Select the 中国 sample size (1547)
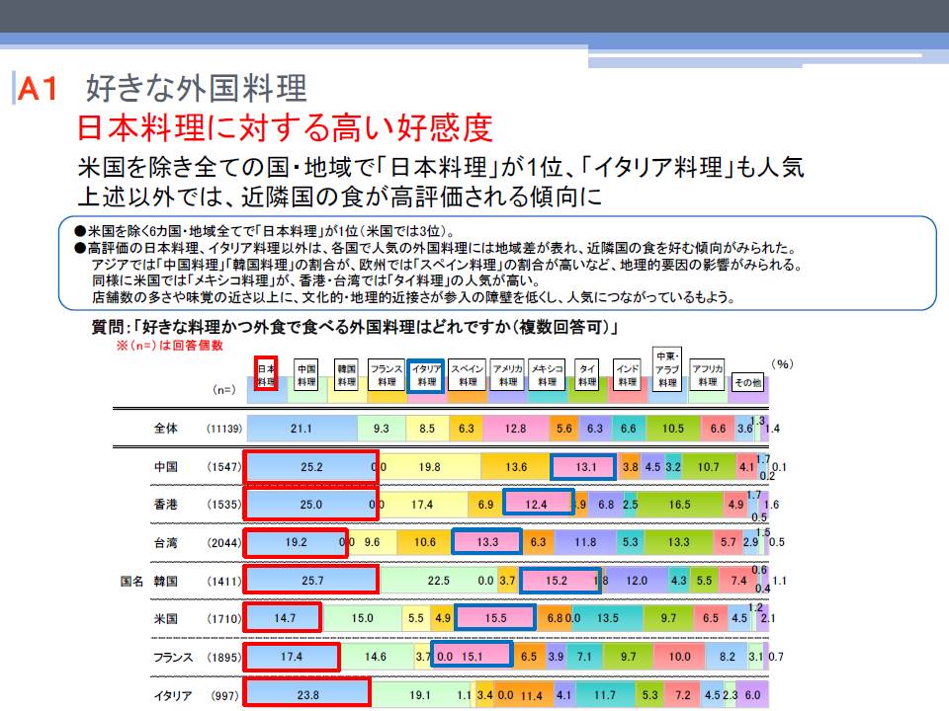 click(223, 467)
